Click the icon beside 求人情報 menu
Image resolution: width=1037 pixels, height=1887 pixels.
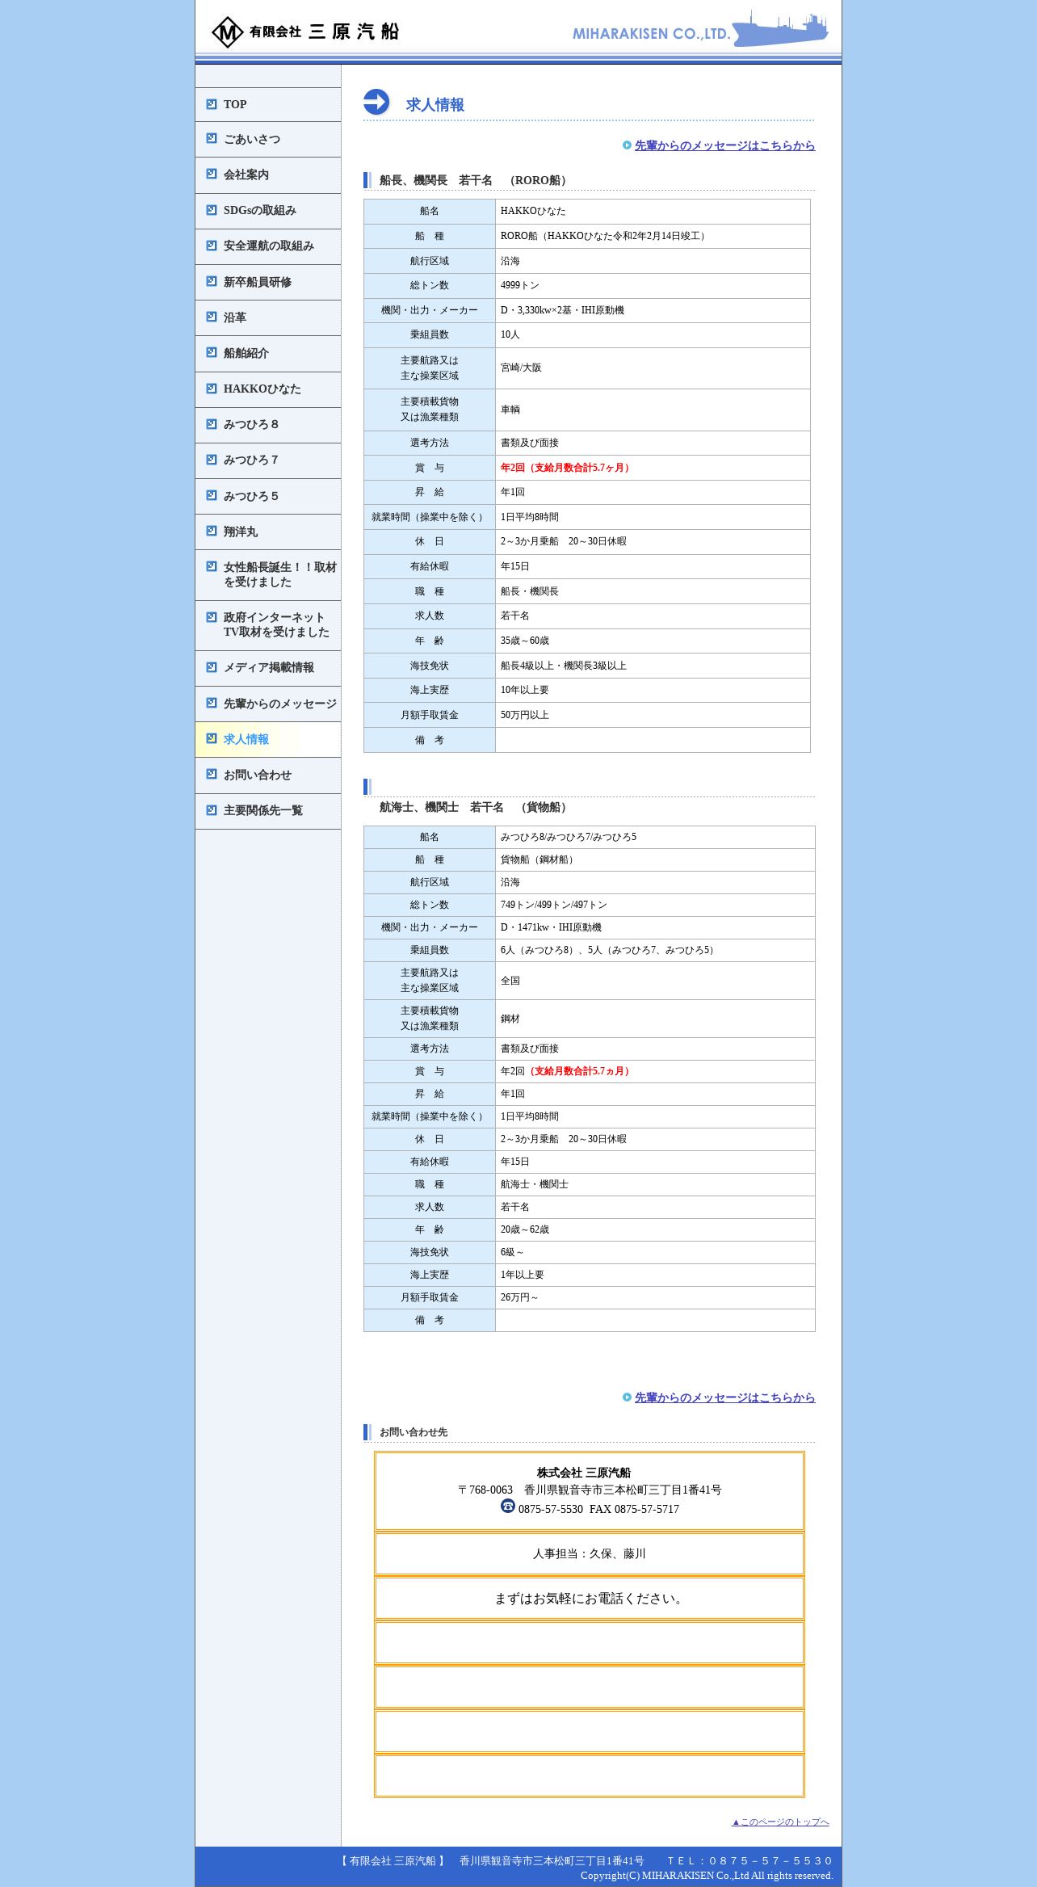pos(212,738)
